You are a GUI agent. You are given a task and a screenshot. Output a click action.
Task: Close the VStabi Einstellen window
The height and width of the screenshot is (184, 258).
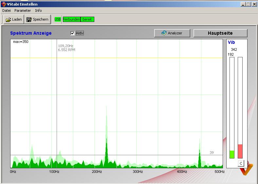pyautogui.click(x=254, y=4)
